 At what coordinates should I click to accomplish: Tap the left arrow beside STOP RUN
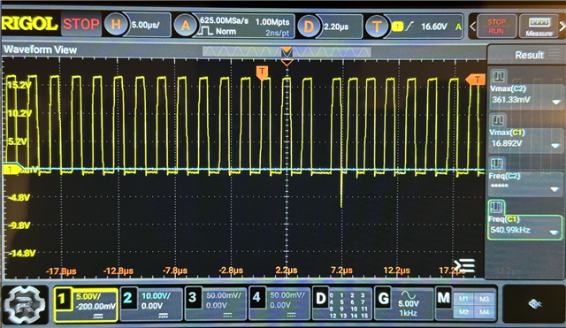pyautogui.click(x=472, y=27)
